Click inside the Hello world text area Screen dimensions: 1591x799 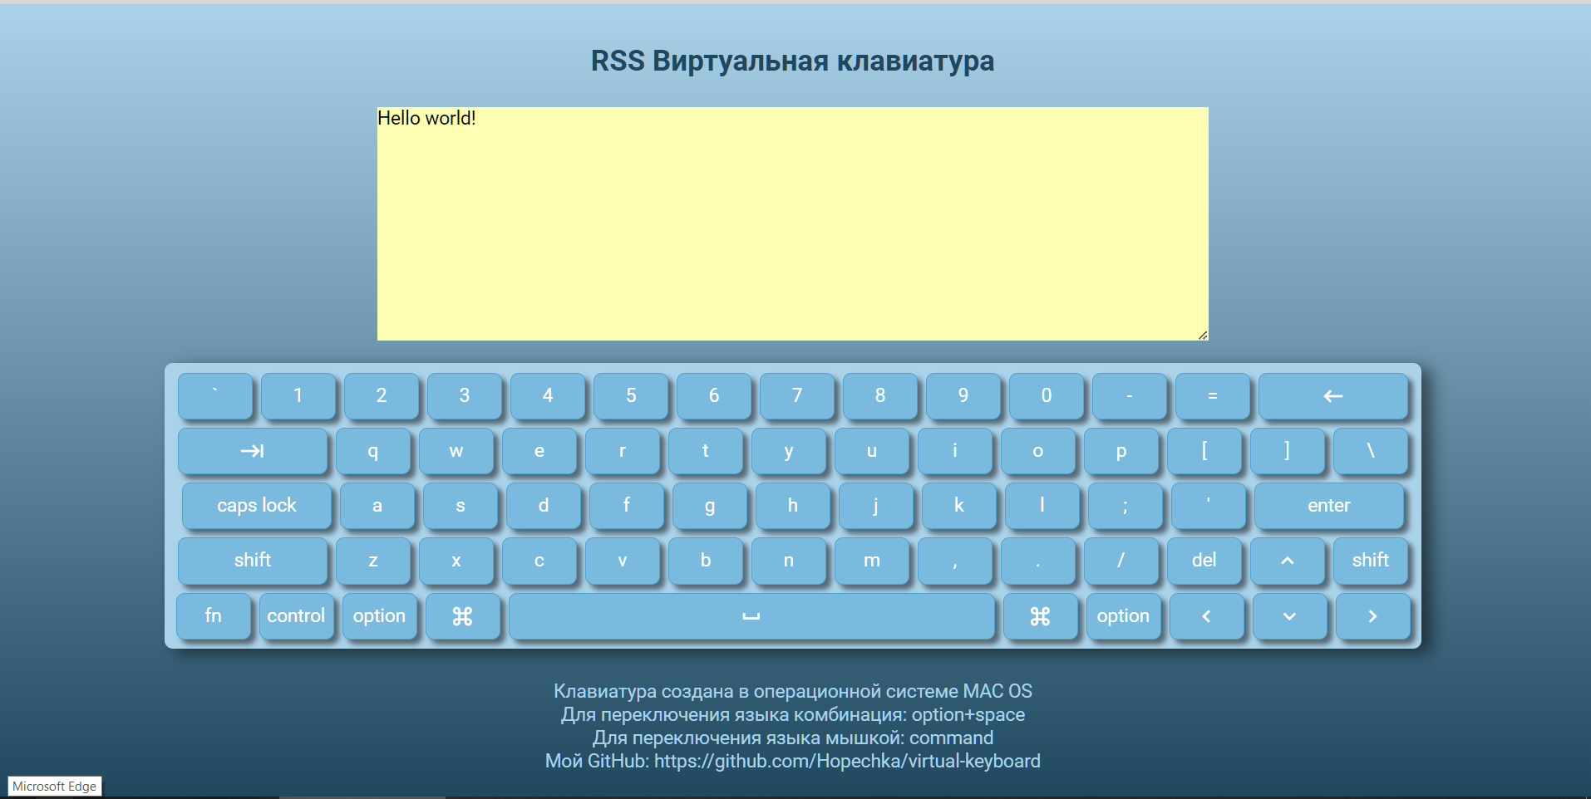pos(792,223)
